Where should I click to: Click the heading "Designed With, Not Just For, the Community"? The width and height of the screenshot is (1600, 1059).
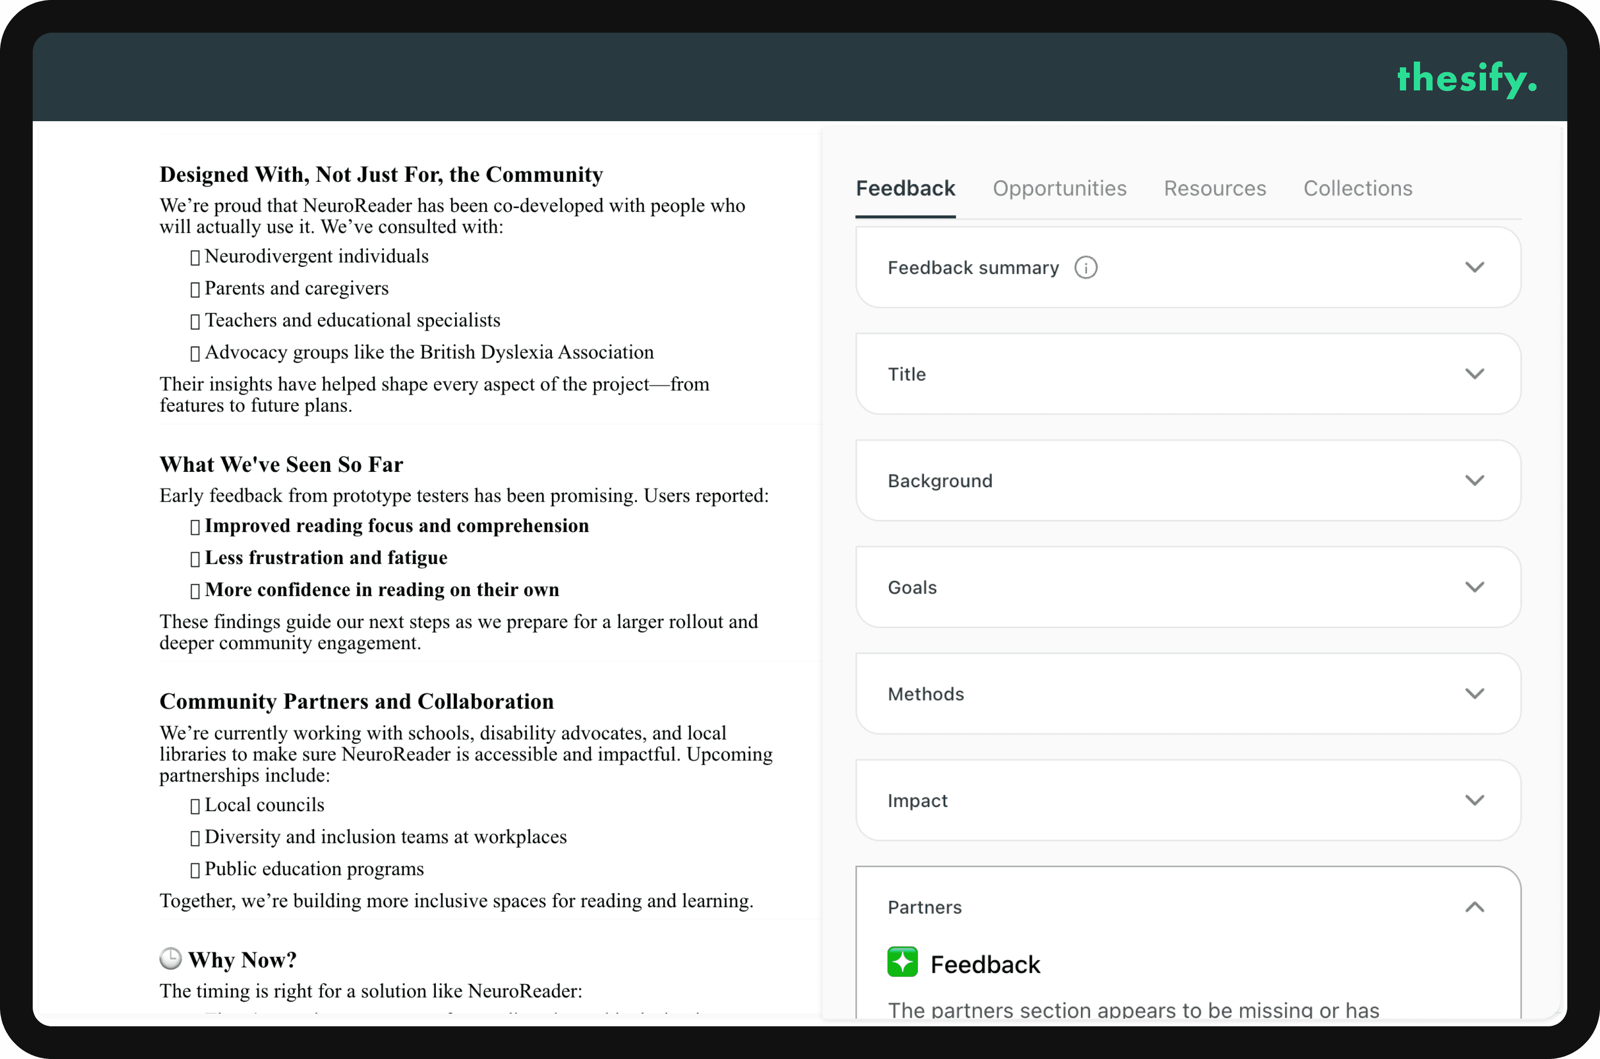[x=381, y=175]
